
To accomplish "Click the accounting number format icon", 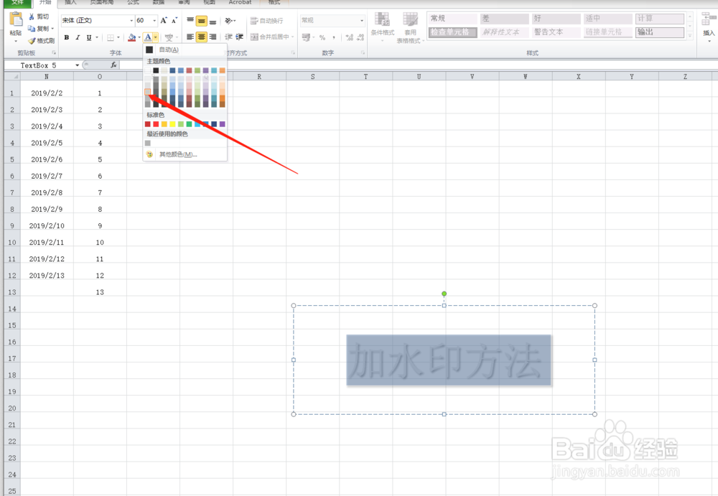I will point(307,37).
